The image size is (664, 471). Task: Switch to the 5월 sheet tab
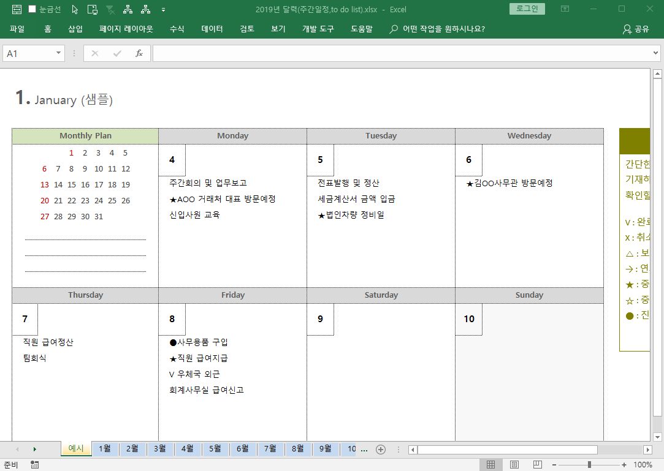tap(215, 448)
